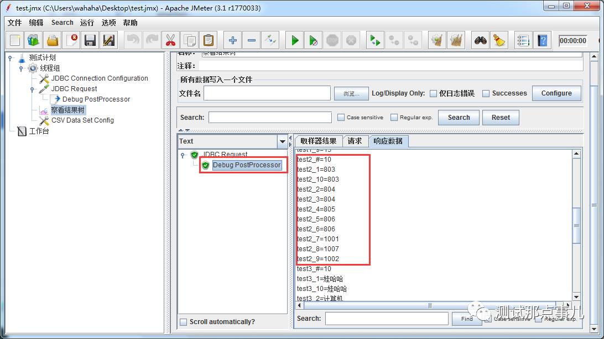604x339 pixels.
Task: Select CSV Data Set Config tree item
Action: click(82, 120)
